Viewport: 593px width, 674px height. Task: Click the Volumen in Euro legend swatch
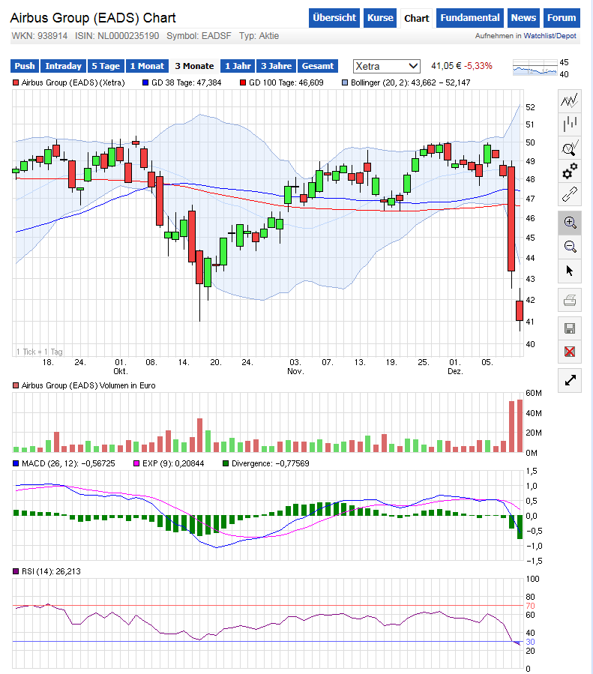(16, 385)
